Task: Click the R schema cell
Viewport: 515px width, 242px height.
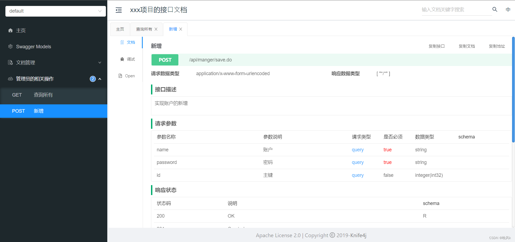Action: coord(425,216)
